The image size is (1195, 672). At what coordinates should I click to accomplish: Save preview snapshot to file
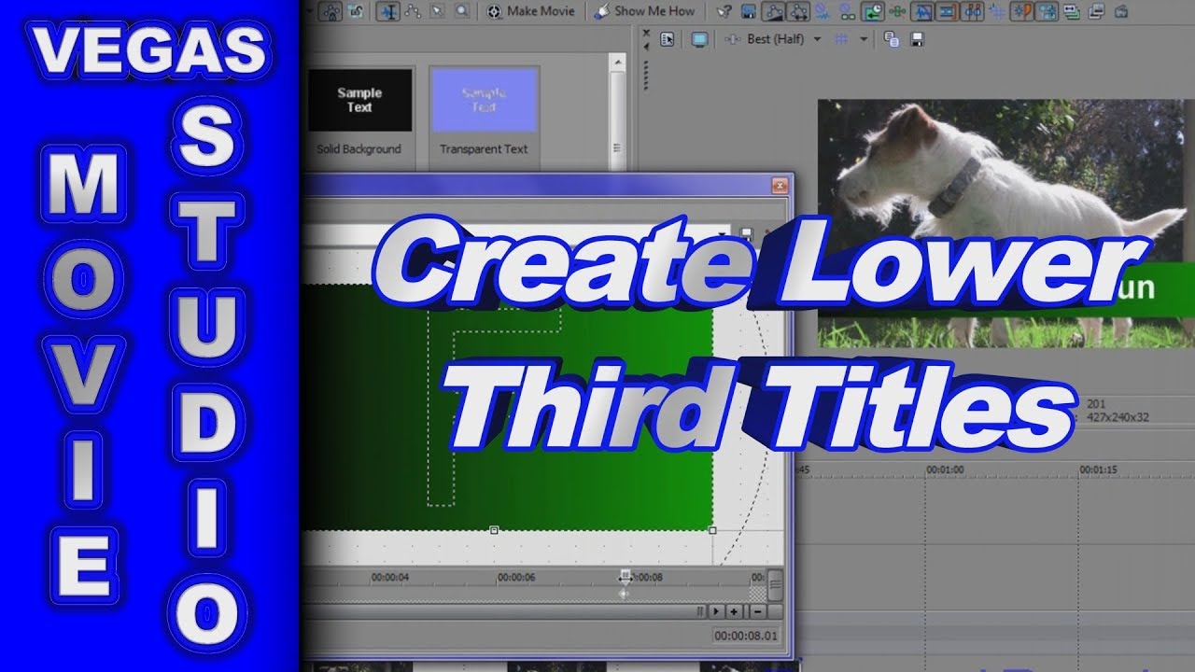(917, 39)
